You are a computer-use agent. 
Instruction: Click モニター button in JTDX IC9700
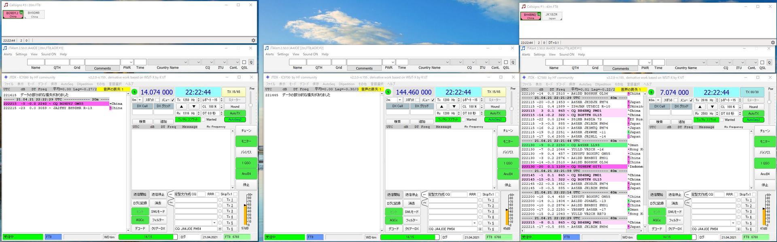coord(508,141)
